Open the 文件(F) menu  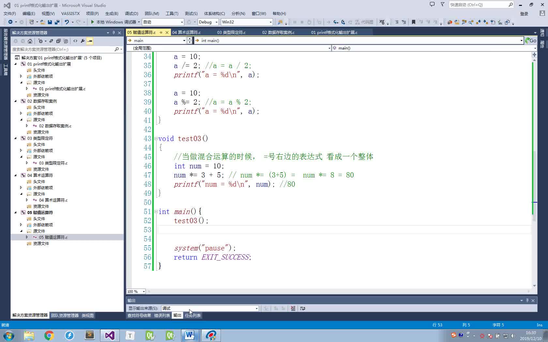9,13
